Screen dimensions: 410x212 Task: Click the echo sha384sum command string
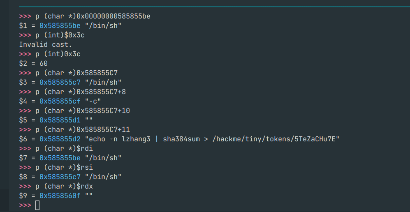click(212, 139)
